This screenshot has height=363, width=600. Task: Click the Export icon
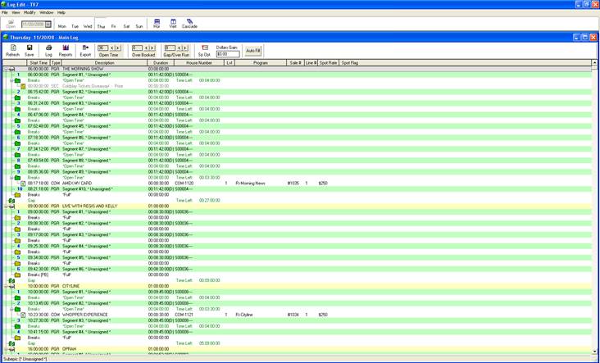coord(85,50)
